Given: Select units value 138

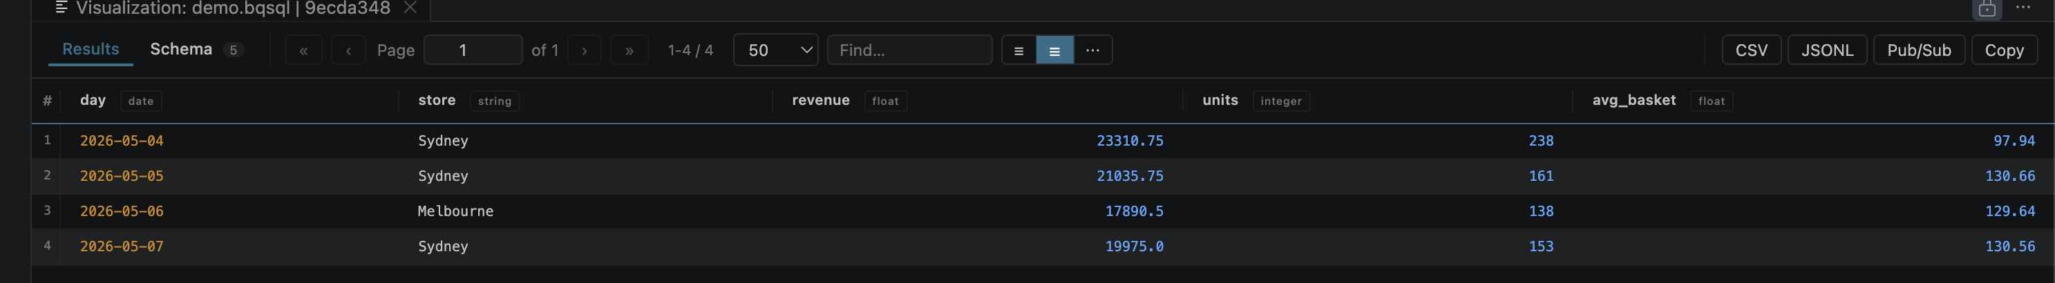Looking at the screenshot, I should 1540,211.
